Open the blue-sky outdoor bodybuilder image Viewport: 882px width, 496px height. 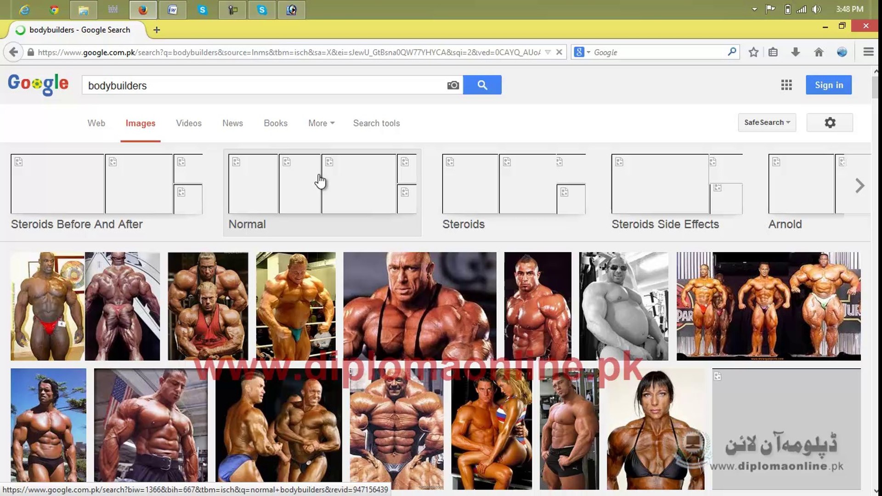48,425
